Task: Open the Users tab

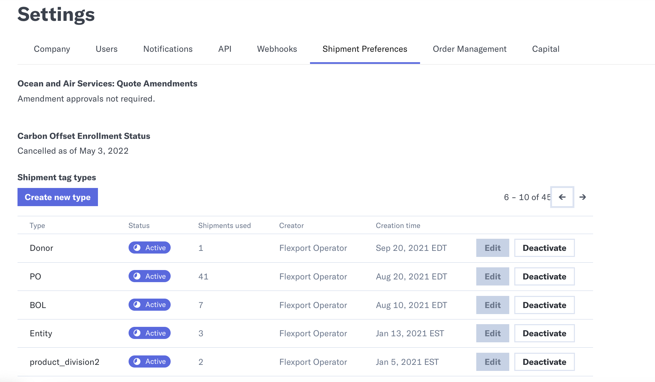Action: (106, 49)
